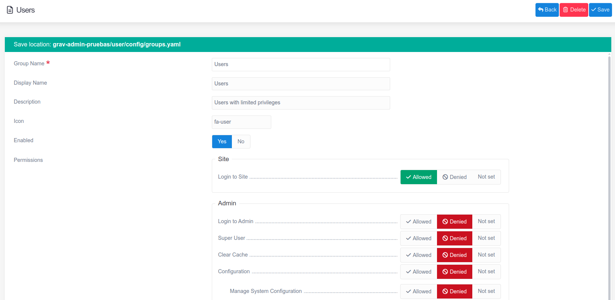Allow Manage System Configuration permission
This screenshot has height=300, width=615.
[418, 291]
